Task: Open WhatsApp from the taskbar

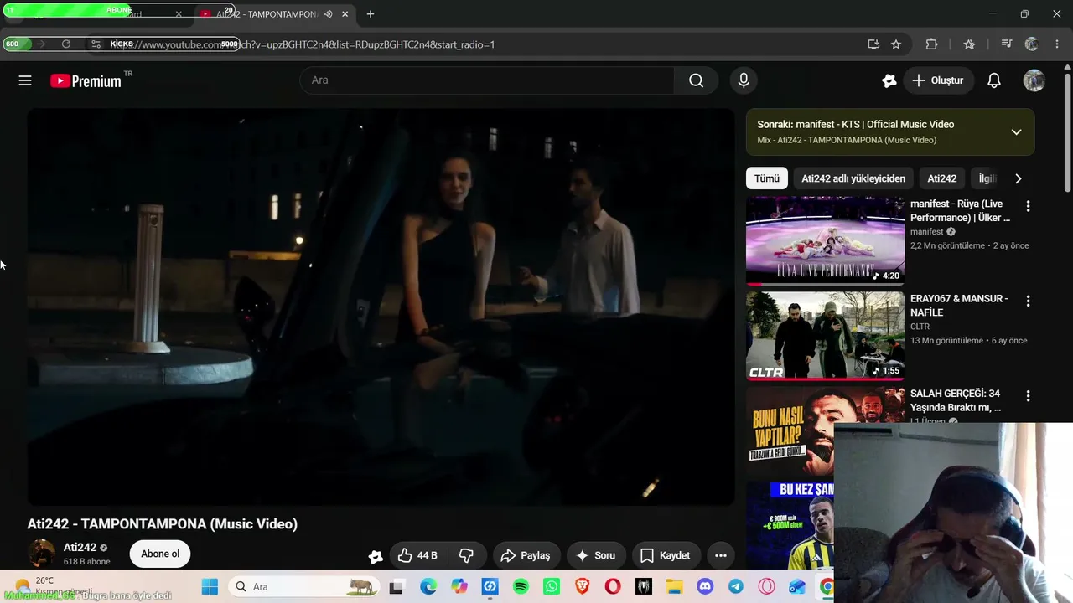Action: pos(551,587)
